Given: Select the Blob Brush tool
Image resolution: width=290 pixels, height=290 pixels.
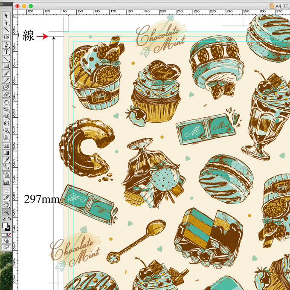Looking at the screenshot, I should (6, 87).
